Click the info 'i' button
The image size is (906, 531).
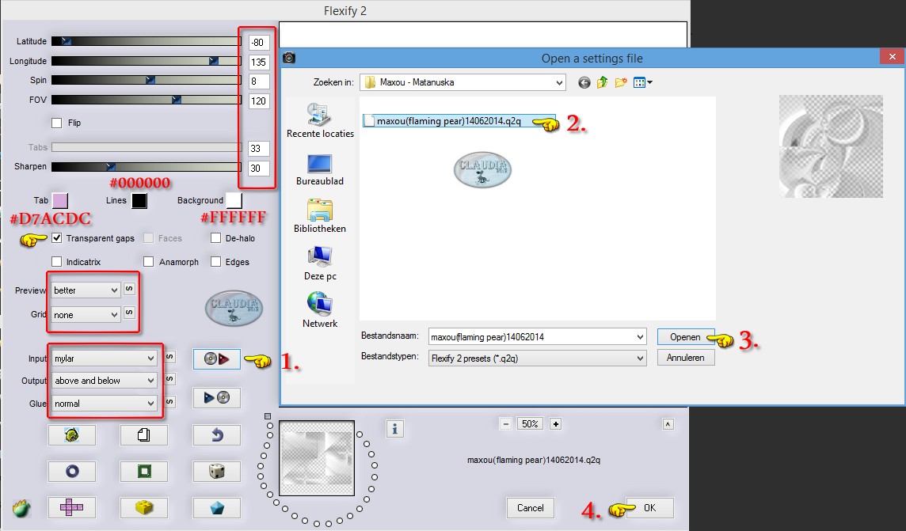click(394, 429)
